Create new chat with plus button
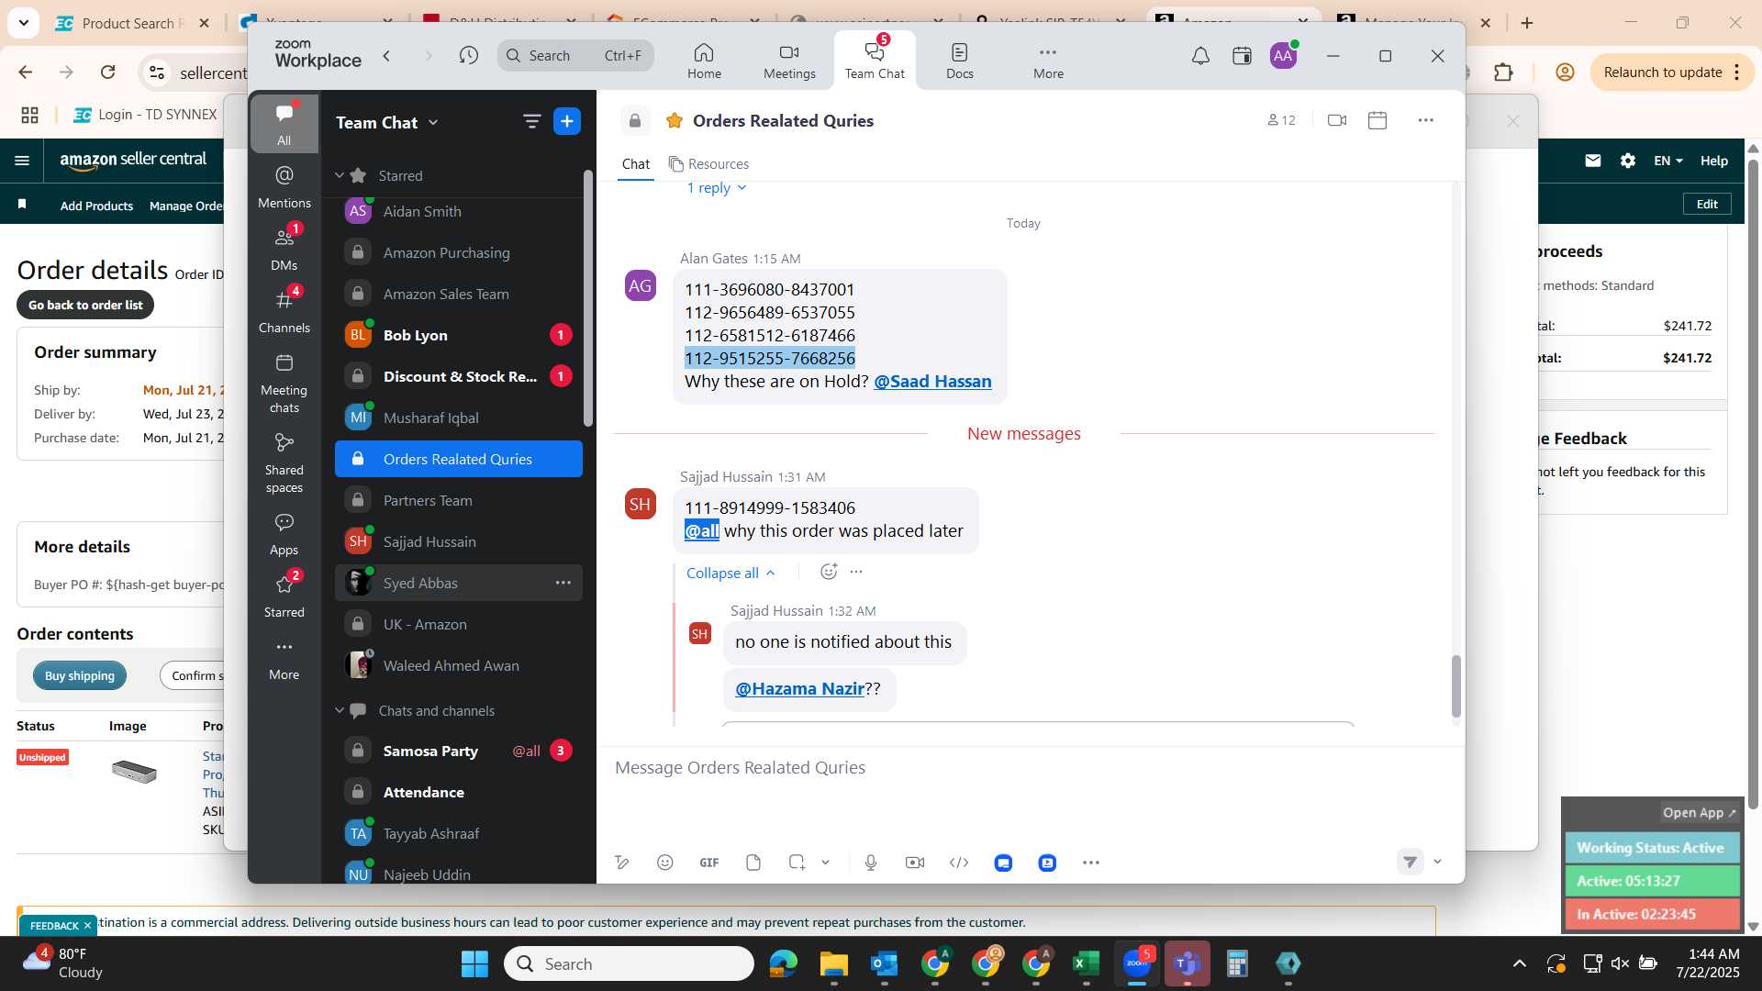The width and height of the screenshot is (1762, 991). (567, 121)
